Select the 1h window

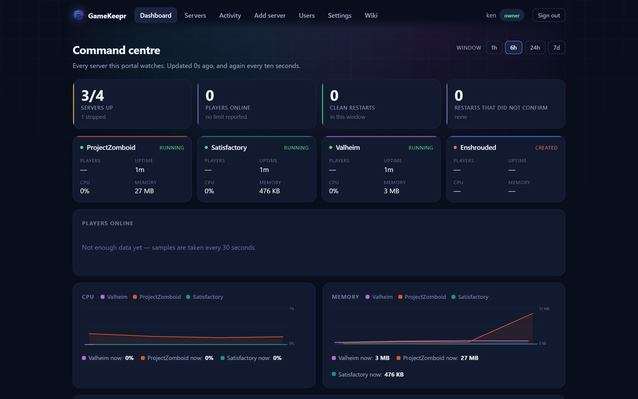pyautogui.click(x=494, y=48)
